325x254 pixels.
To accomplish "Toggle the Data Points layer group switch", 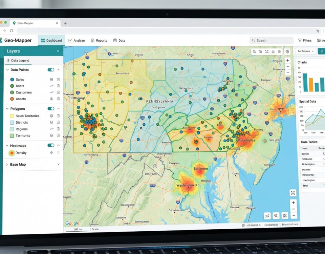I will (51, 70).
